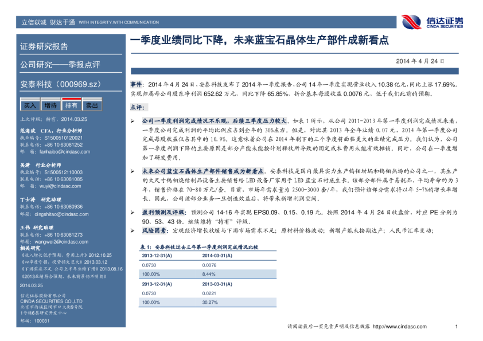Screen dimensions: 483x341
Task: Open related report 《收入增长低于预期，费用上升》
Action: [x=53, y=254]
